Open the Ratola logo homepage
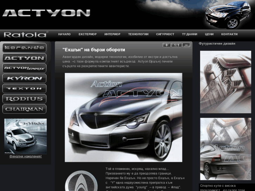Viewport: 255px width, 191px height. [26, 34]
